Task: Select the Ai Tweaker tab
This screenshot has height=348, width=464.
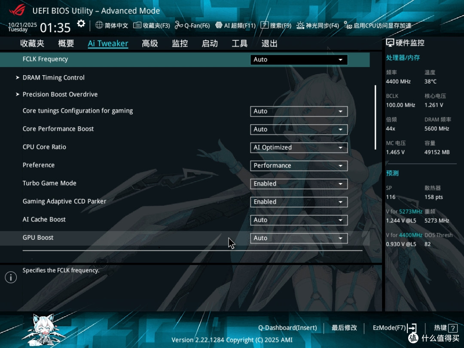Action: click(x=108, y=43)
